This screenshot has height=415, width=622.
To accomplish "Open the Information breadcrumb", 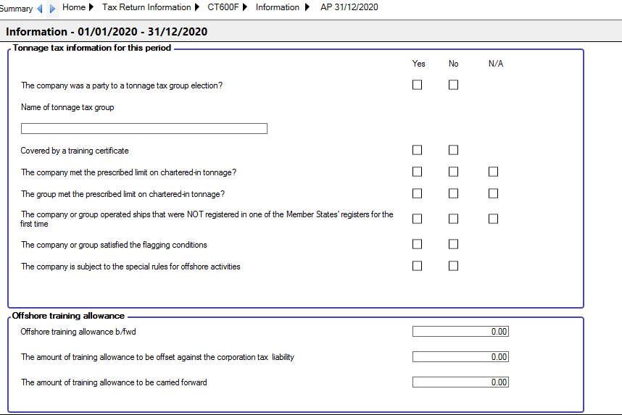I will (x=277, y=7).
